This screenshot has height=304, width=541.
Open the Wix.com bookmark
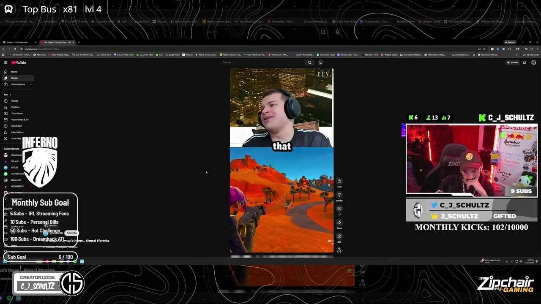pyautogui.click(x=188, y=55)
